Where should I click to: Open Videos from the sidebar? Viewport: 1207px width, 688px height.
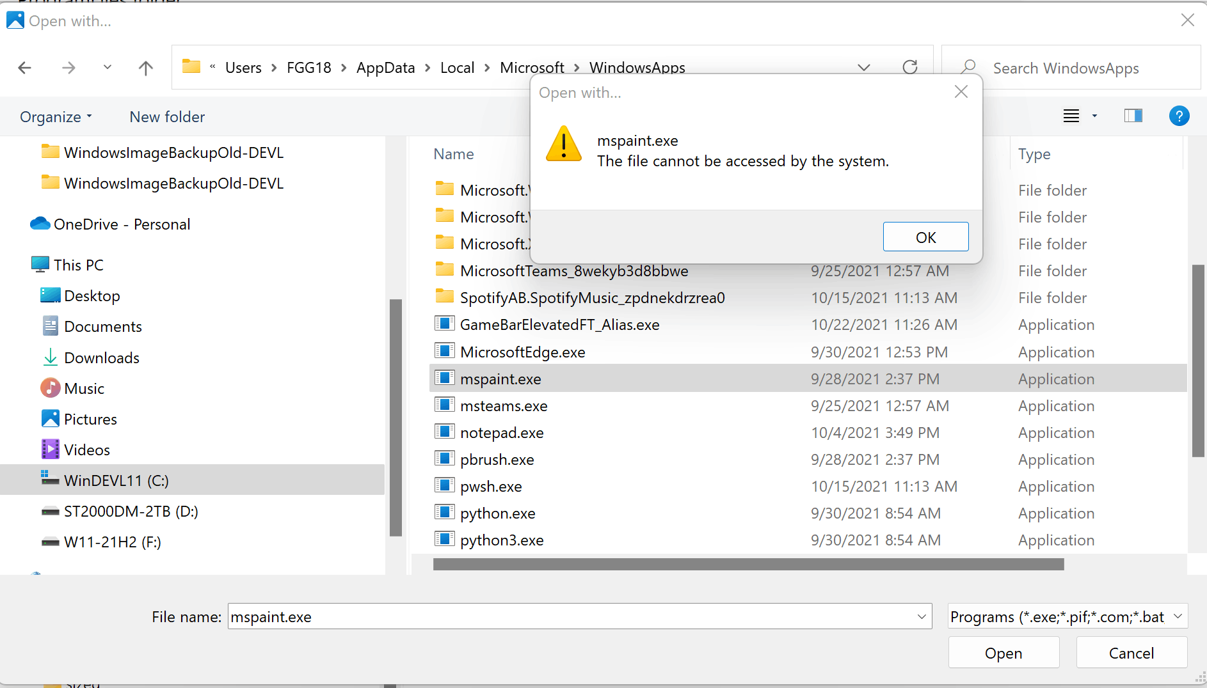(x=76, y=450)
